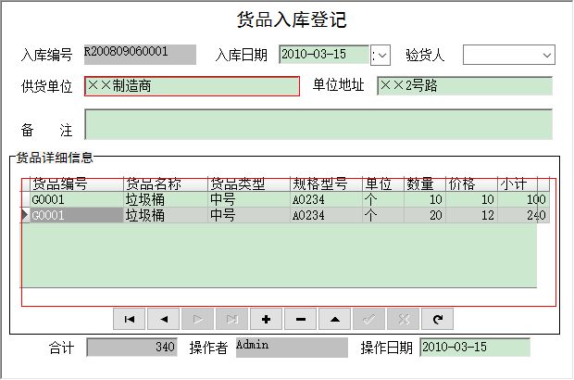Click the 操作者 field showing Admin

pos(292,347)
